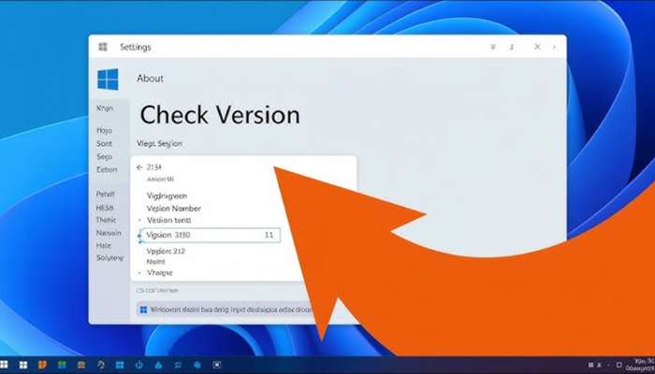655x374 pixels.
Task: Open the light blue window-pane taskbar icon
Action: coord(120,366)
